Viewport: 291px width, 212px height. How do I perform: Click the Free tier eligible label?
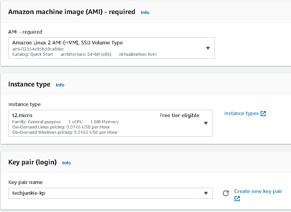[180, 115]
